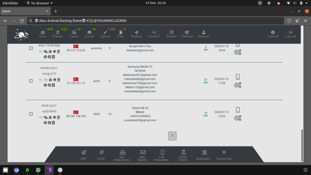Click the date '2022-07-13 12:03'
The image size is (311, 175).
click(x=221, y=114)
